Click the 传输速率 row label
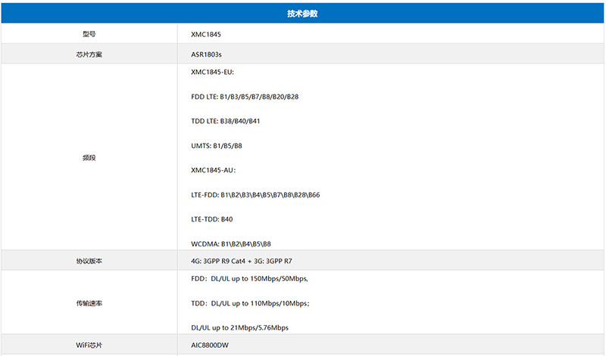Screen dimensions: 606x356 89,303
